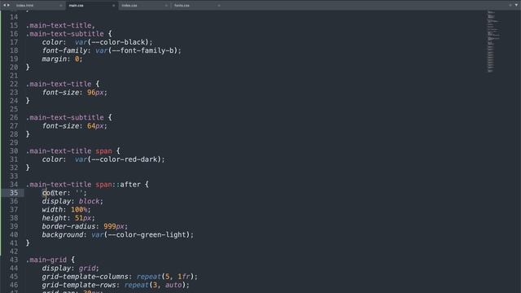521x293 pixels.
Task: Click the '.main-text-subtitle {' selector on line 16
Action: [x=68, y=34]
